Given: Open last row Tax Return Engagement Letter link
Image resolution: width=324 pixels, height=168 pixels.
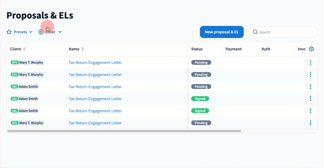Looking at the screenshot, I should pos(95,123).
